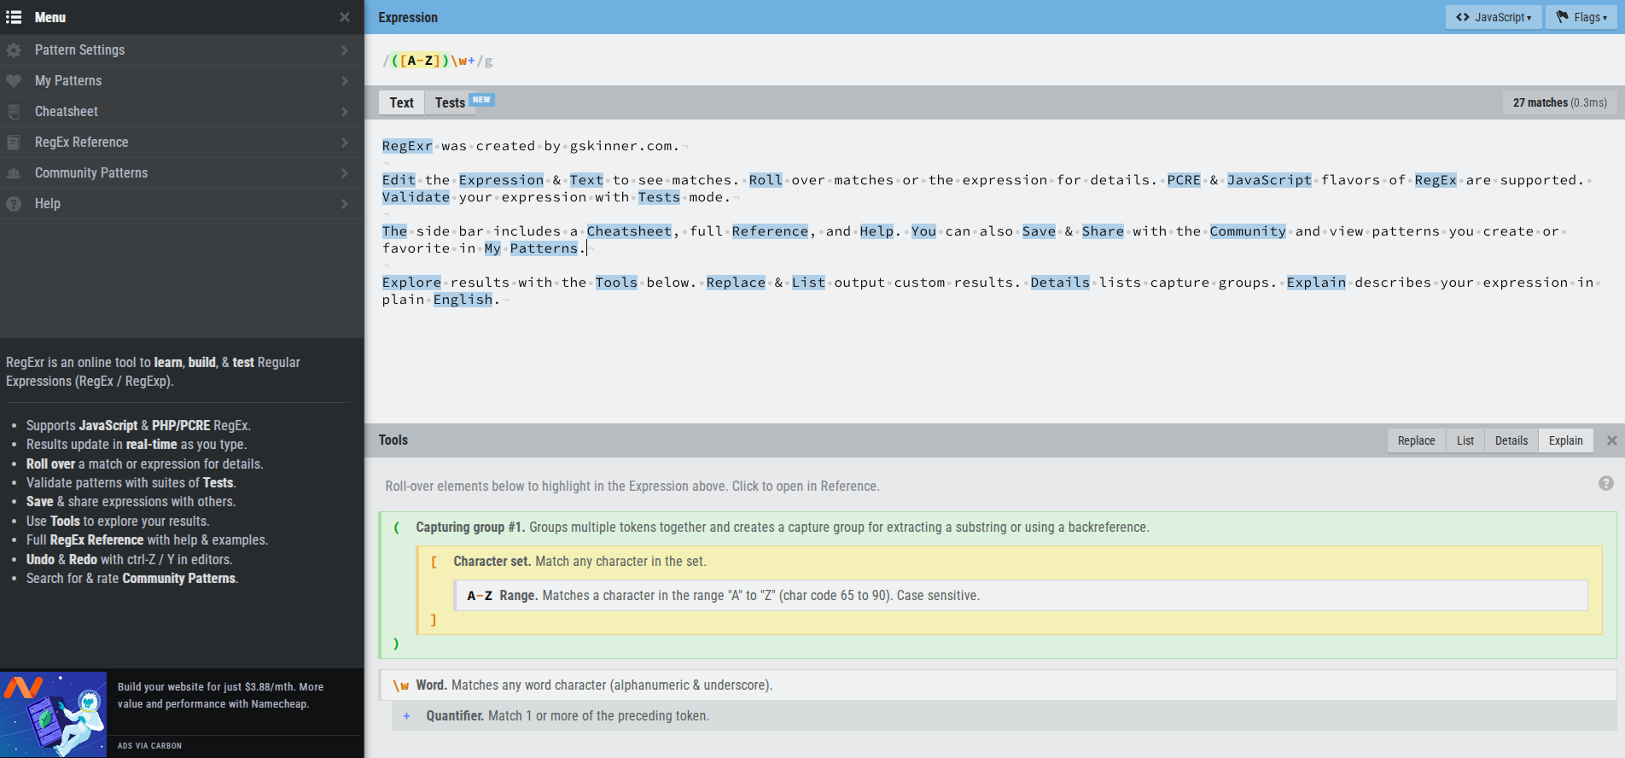Click the Tools panel title
Screen dimensions: 1625x758
coord(393,440)
